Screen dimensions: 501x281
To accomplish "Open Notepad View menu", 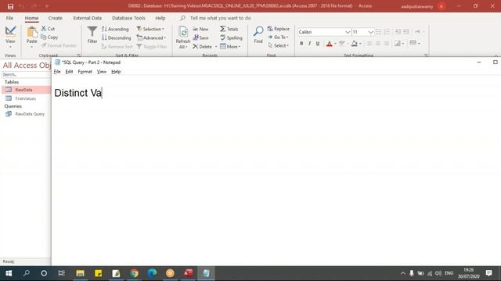I will click(x=102, y=72).
